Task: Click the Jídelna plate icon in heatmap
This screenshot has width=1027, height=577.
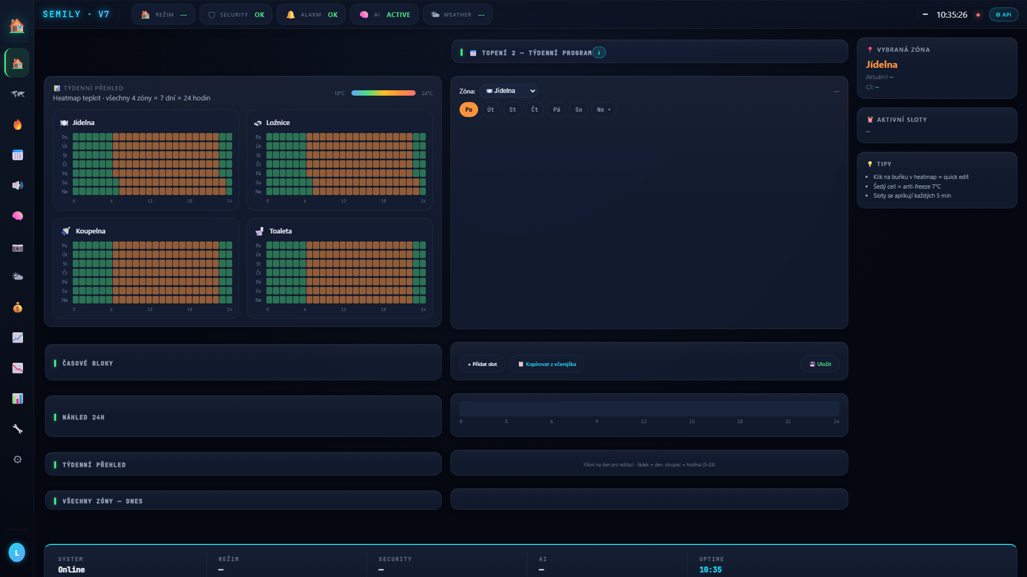Action: 64,123
